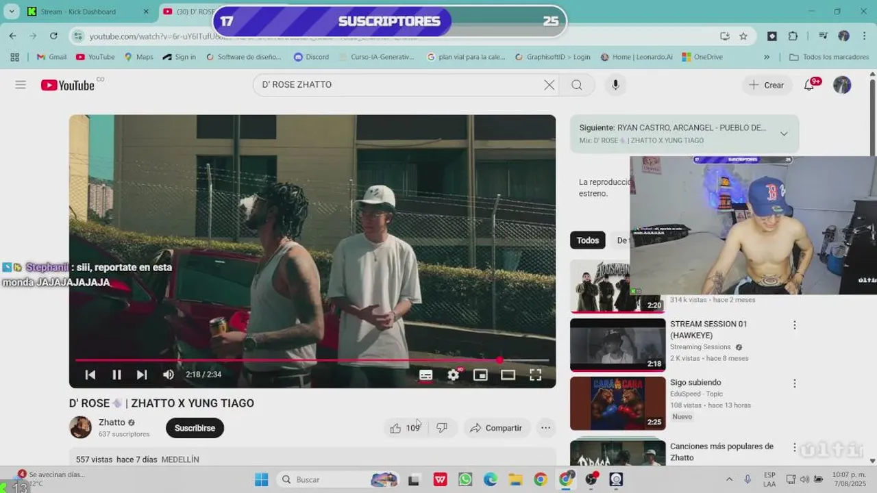The height and width of the screenshot is (493, 877).
Task: Open the Zhatto channel name link
Action: [112, 422]
